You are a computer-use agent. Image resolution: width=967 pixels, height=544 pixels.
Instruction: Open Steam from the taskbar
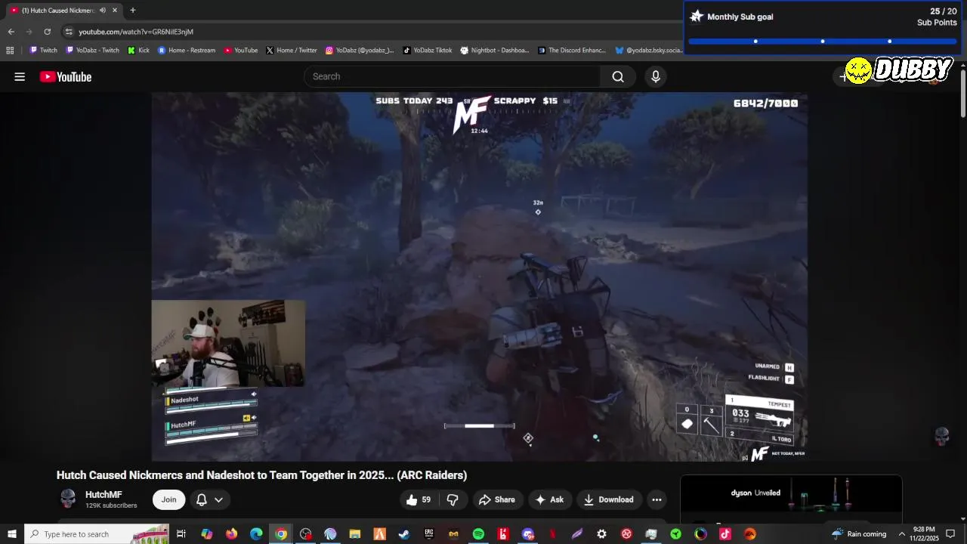(404, 534)
